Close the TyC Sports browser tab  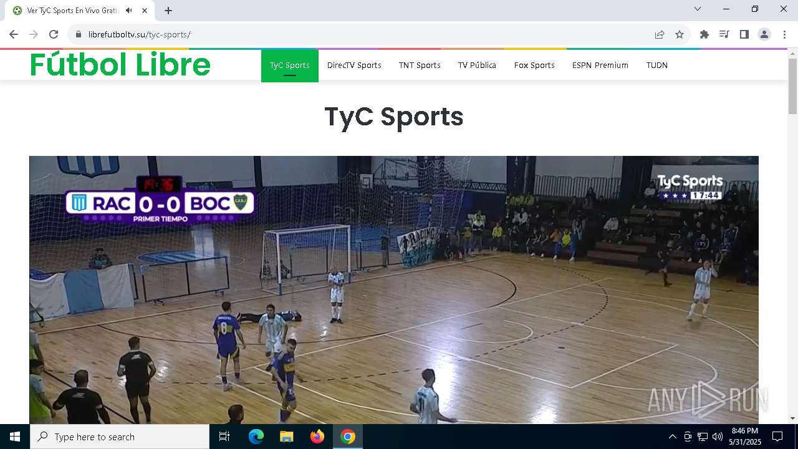(x=145, y=11)
